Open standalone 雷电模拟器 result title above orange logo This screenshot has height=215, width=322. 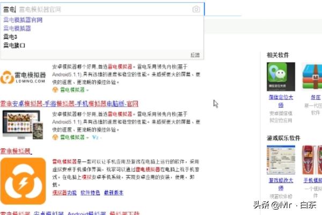tap(16, 151)
